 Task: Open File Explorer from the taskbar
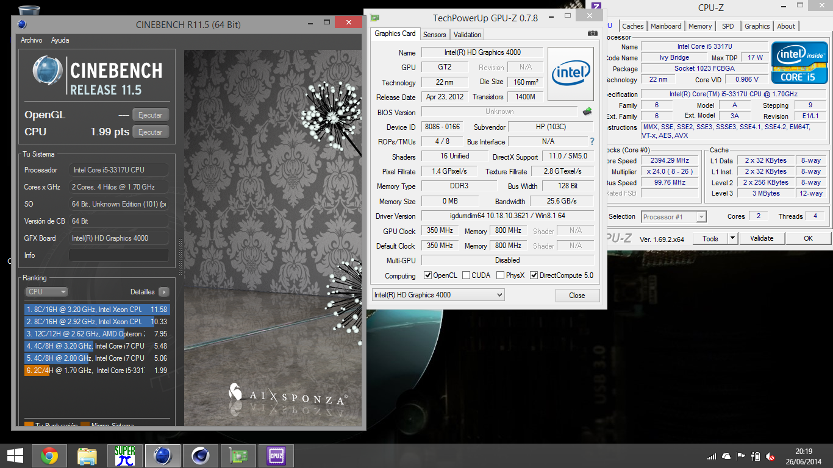click(x=87, y=456)
